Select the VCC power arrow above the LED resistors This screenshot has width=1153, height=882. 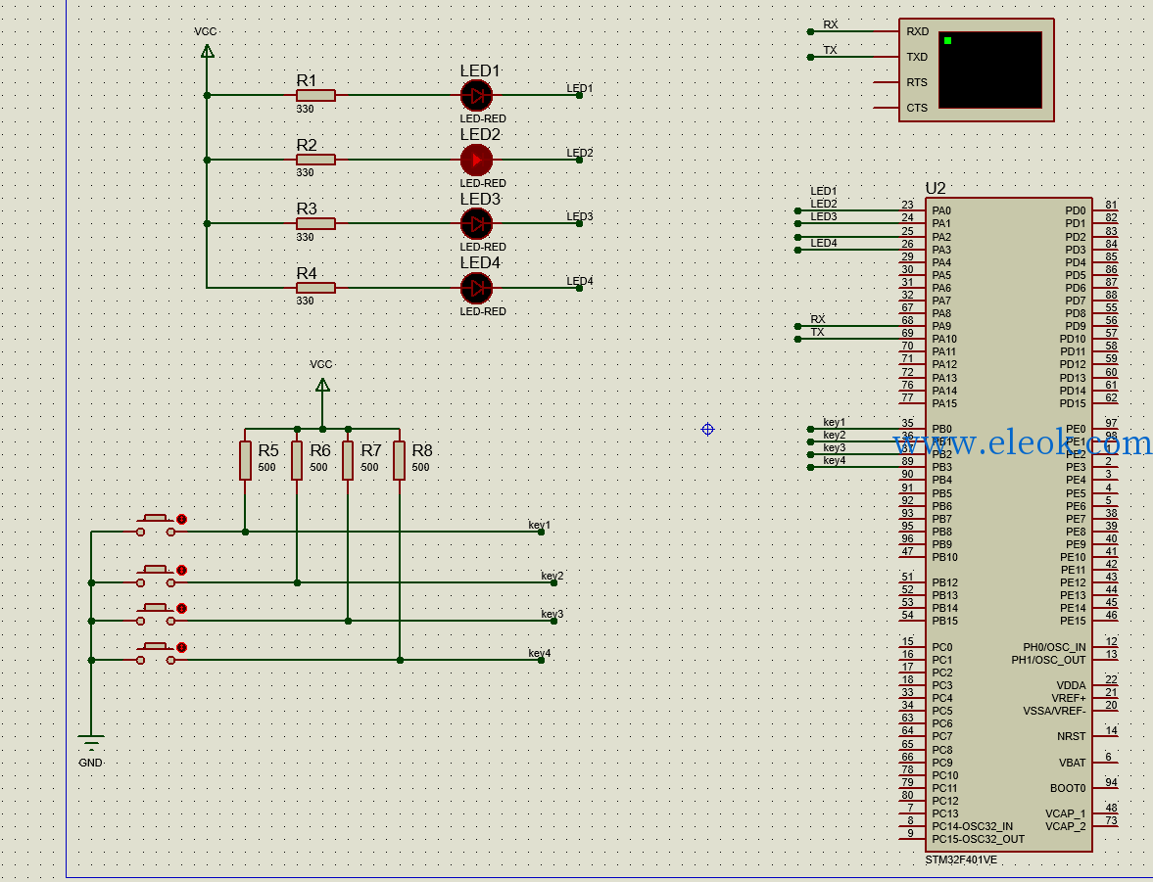208,51
